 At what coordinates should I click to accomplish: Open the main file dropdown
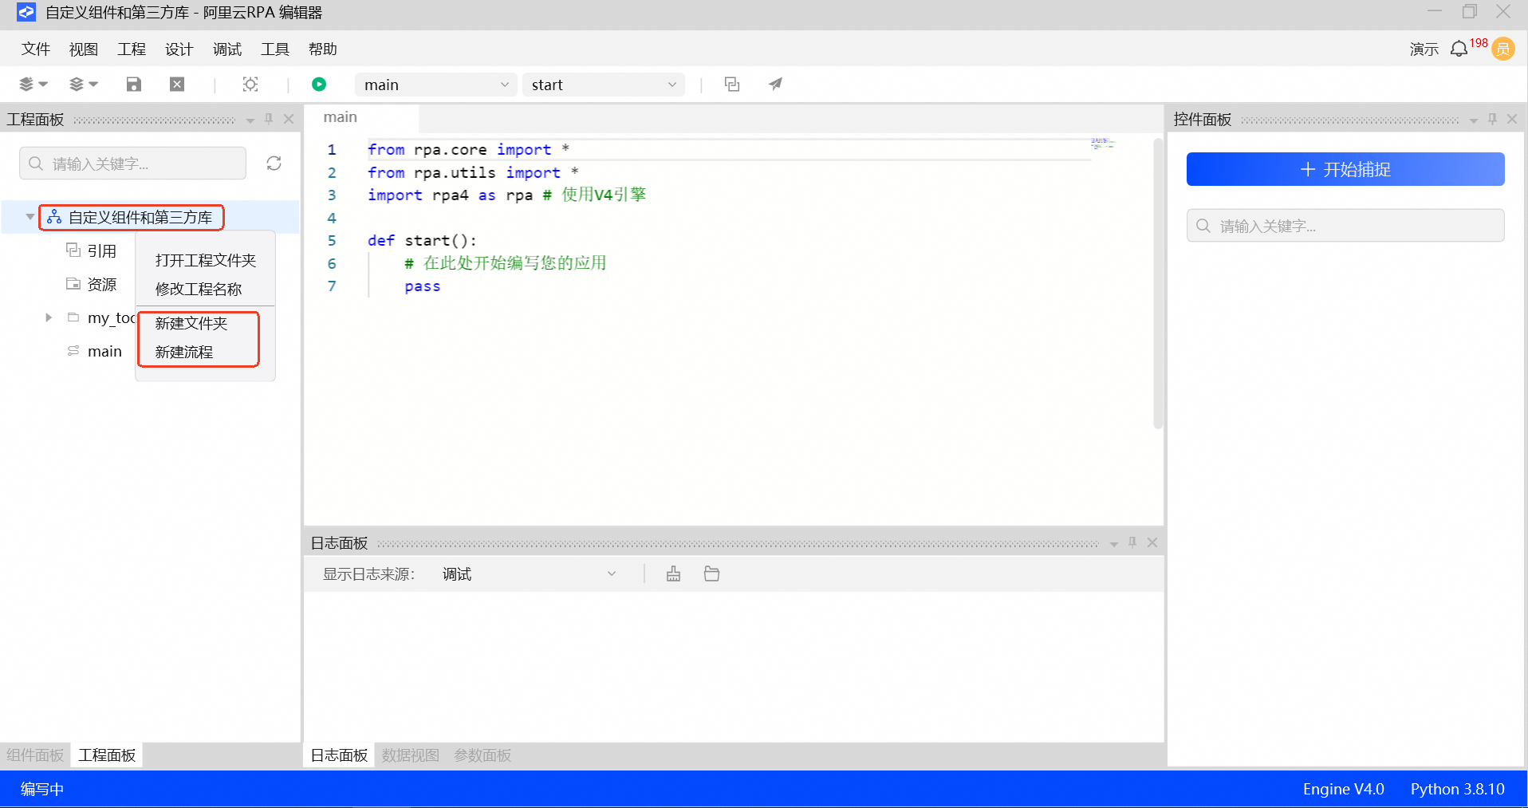(x=435, y=85)
